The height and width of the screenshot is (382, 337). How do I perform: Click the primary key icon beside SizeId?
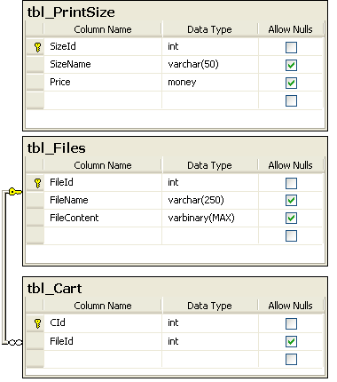tap(37, 47)
